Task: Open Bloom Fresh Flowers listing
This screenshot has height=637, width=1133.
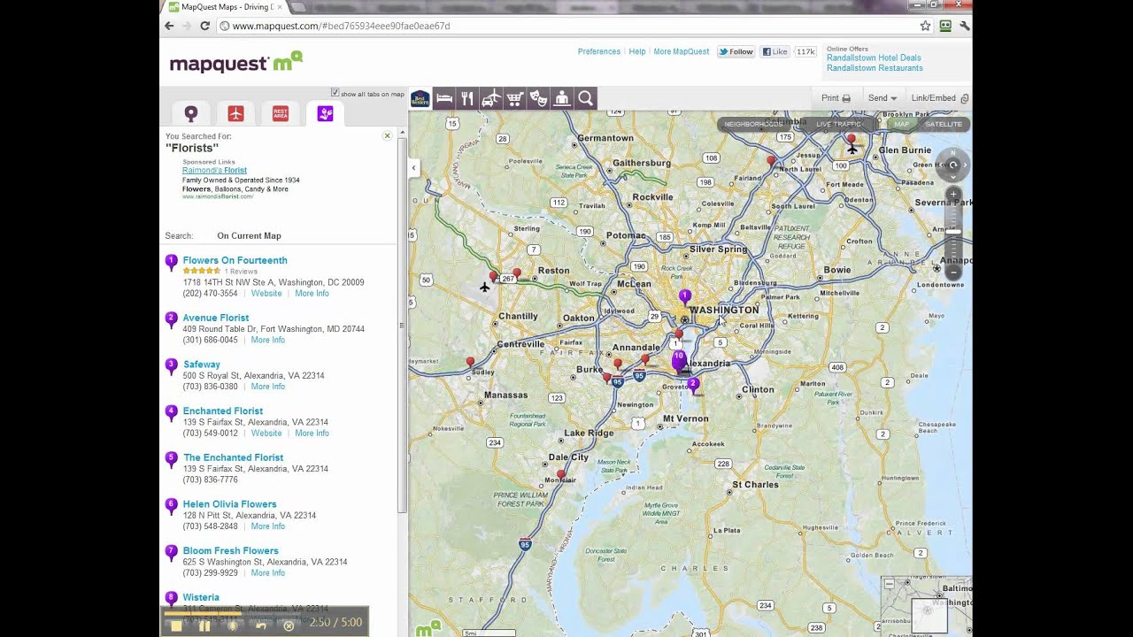Action: (230, 551)
